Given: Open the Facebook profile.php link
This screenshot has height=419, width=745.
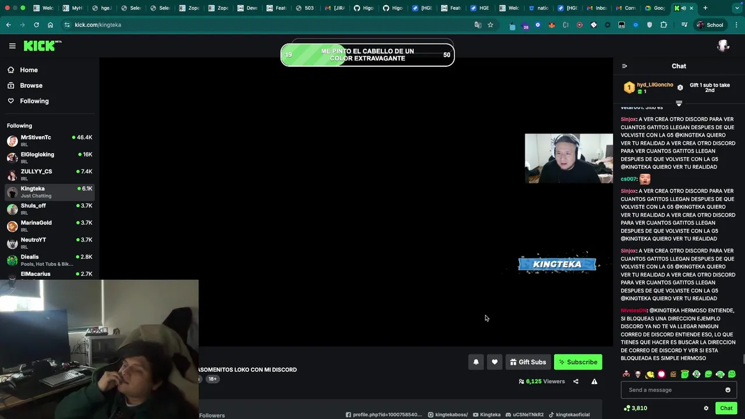Looking at the screenshot, I should click(384, 415).
